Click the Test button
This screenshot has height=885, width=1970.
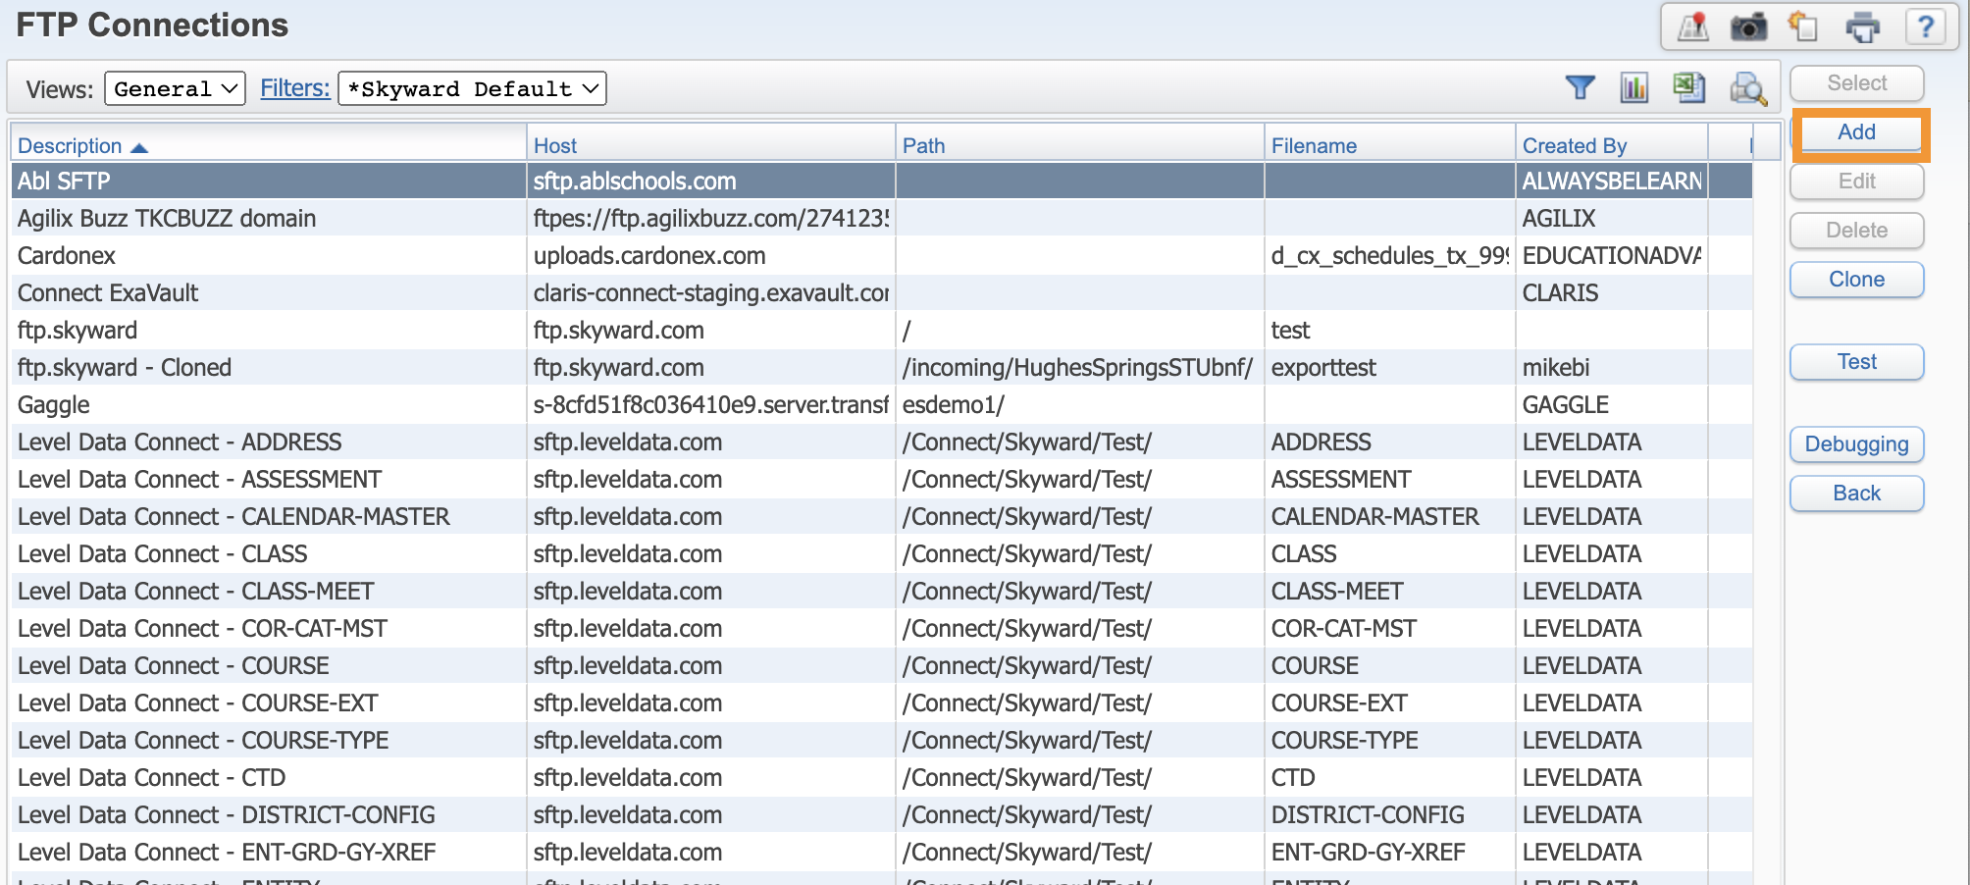(1856, 362)
